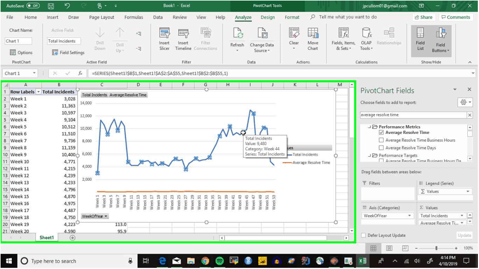
Task: Click Average Resolve Time chart field button
Action: (x=128, y=95)
